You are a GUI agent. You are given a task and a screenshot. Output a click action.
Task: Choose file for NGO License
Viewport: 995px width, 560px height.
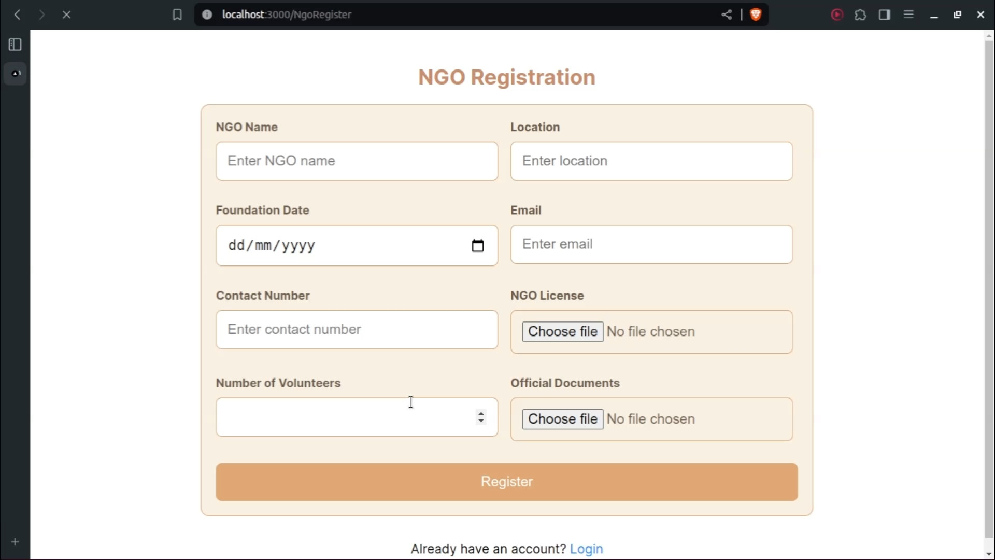(x=562, y=331)
